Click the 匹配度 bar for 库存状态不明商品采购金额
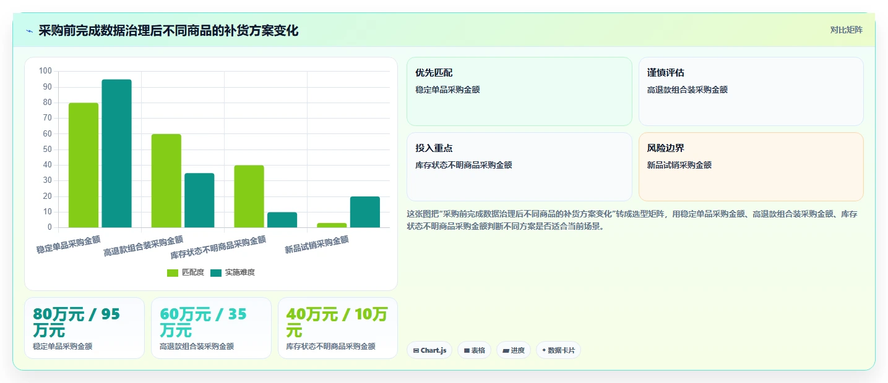Image resolution: width=888 pixels, height=383 pixels. coord(249,196)
